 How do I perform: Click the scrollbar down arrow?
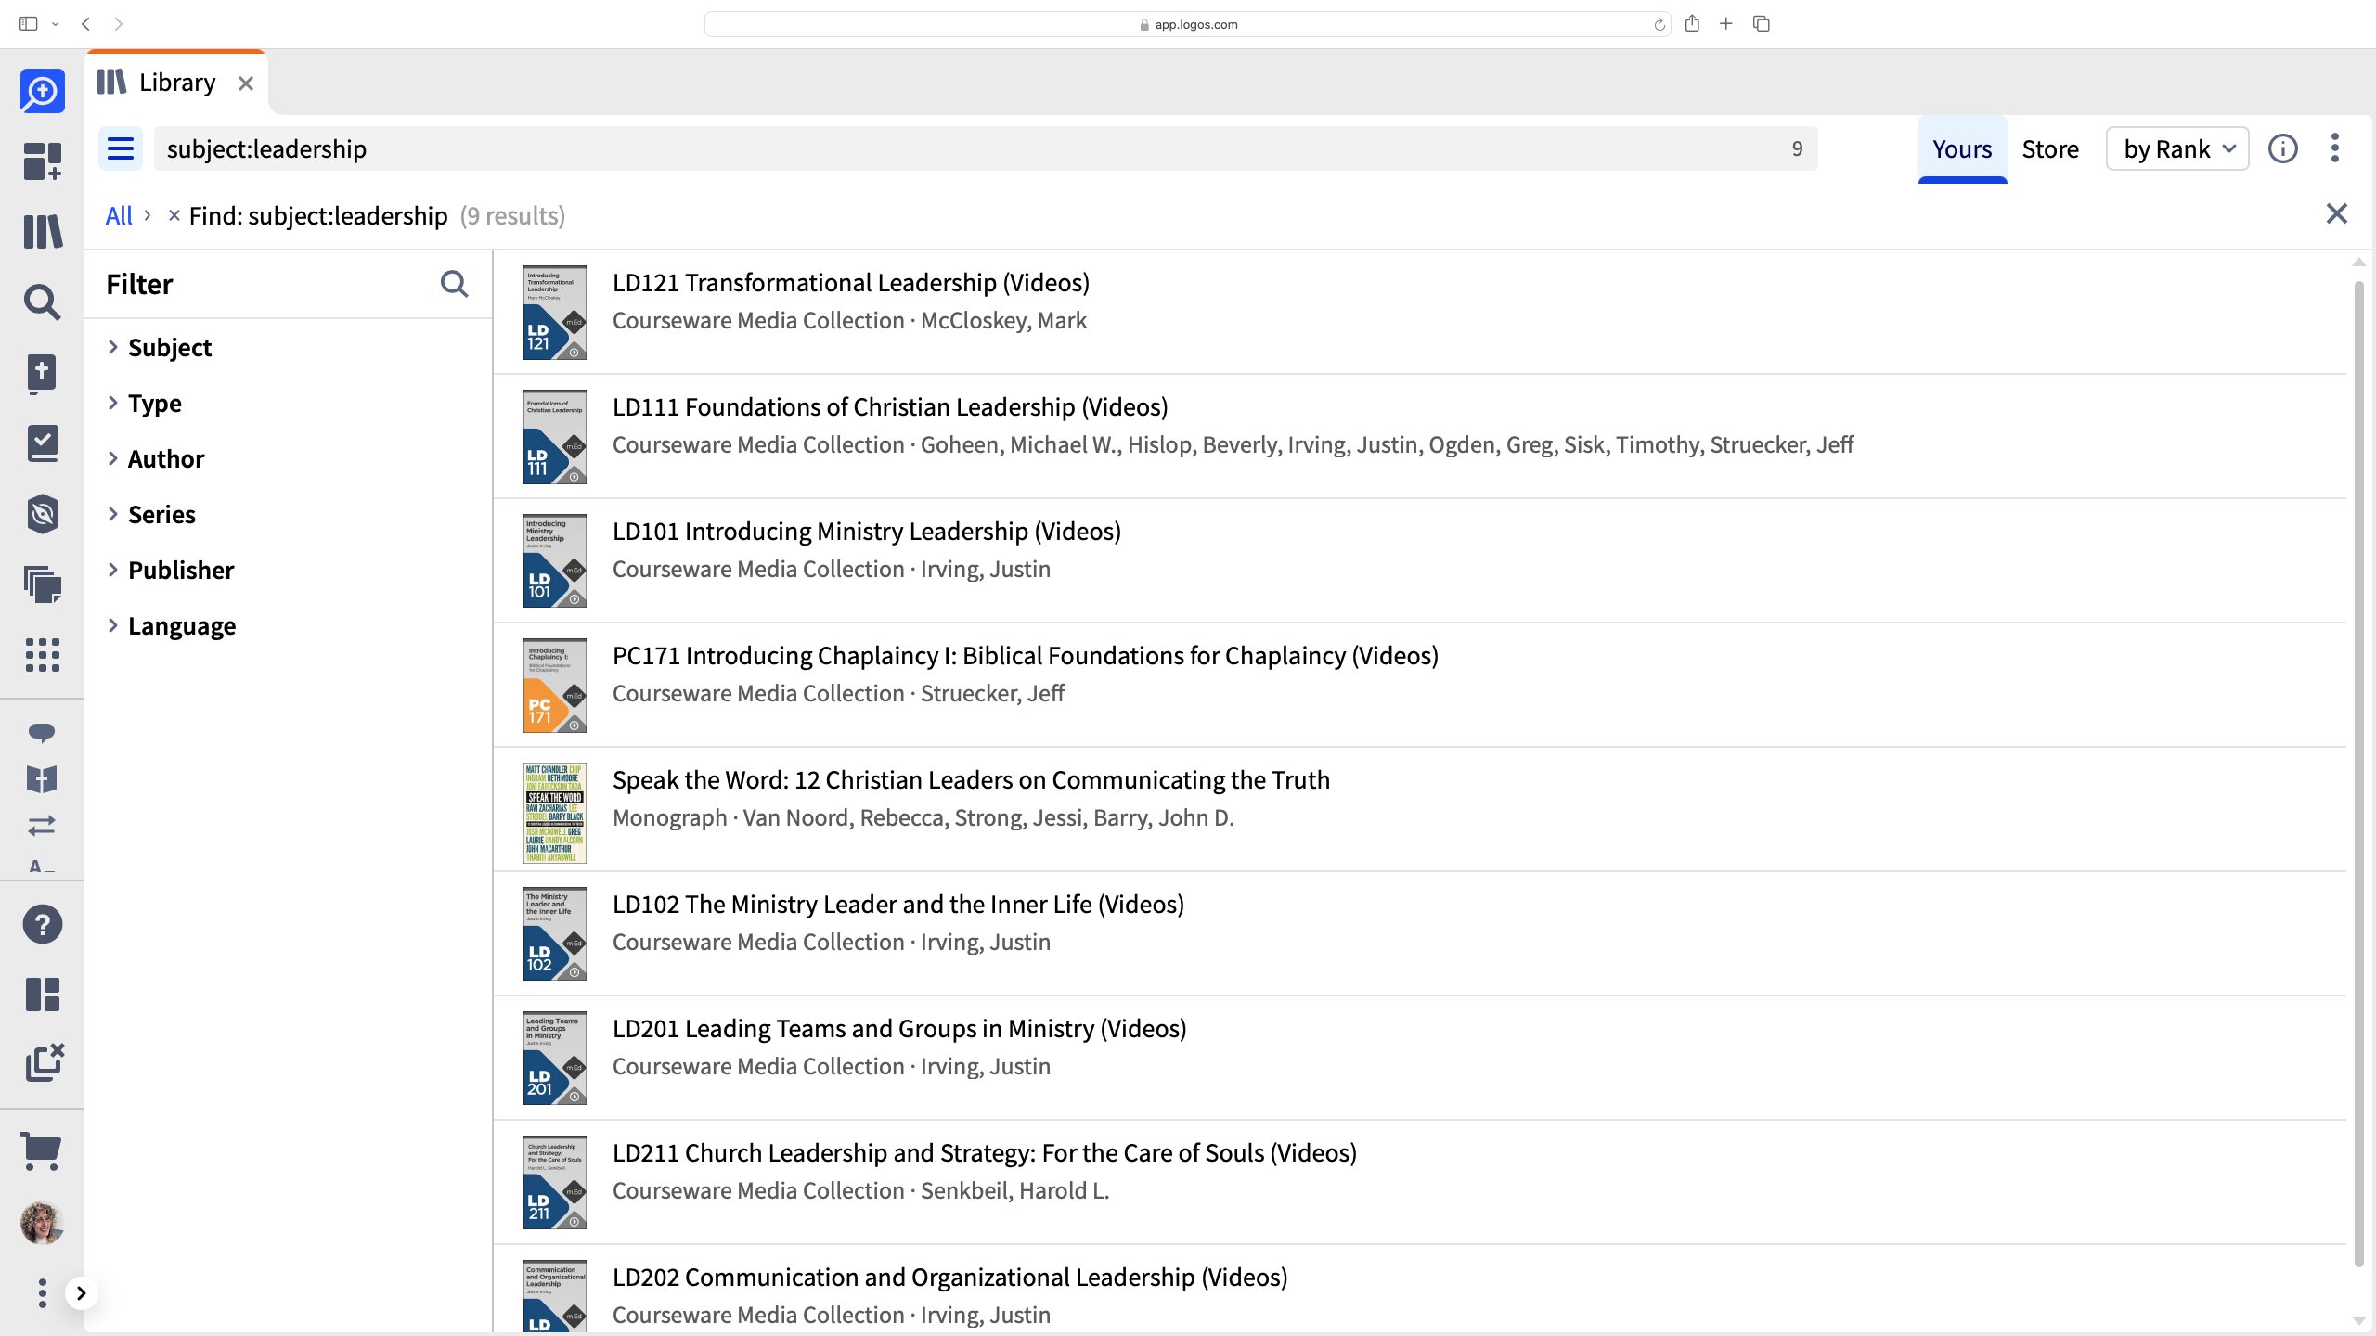tap(2358, 1320)
